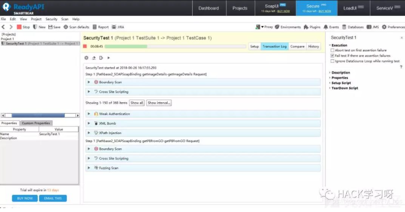Expand the TearDown Script section
The image size is (405, 212).
[330, 88]
